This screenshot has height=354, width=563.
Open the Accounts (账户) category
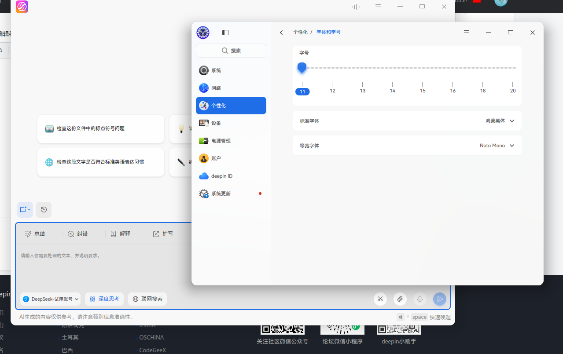[x=231, y=158]
